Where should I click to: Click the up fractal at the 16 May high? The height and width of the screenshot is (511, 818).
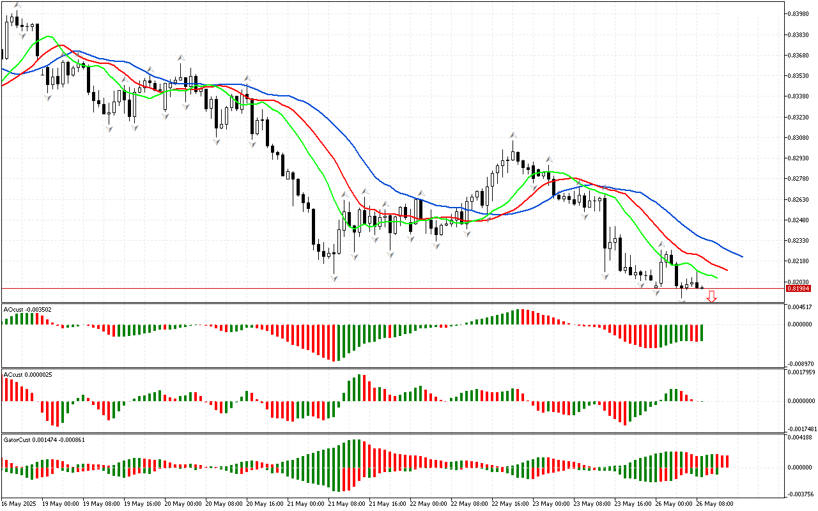(x=18, y=5)
